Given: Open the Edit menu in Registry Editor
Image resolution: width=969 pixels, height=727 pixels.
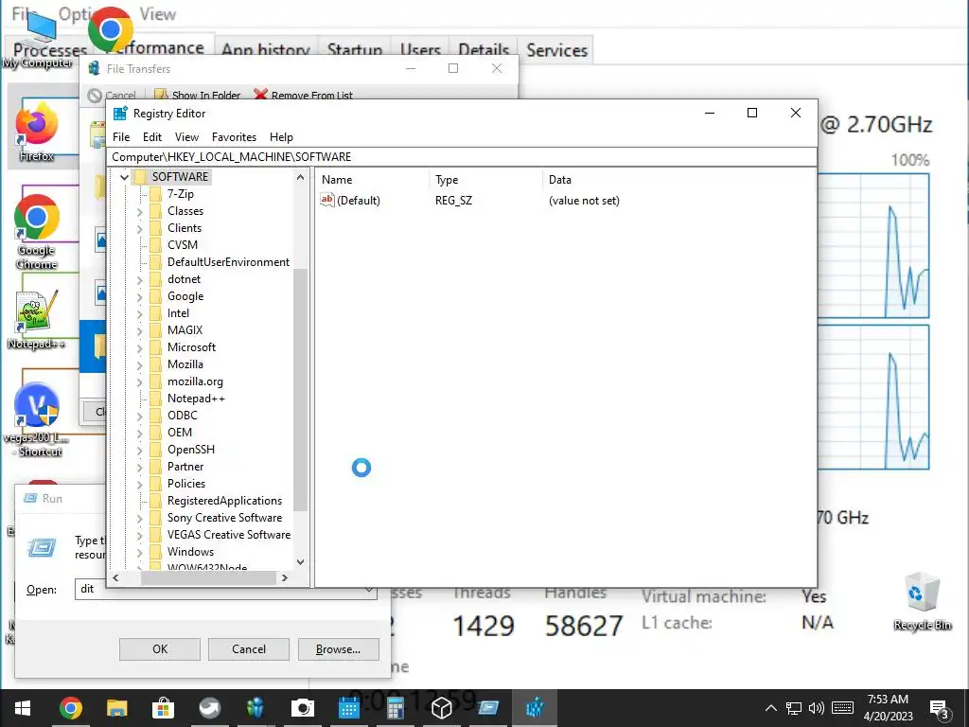Looking at the screenshot, I should pyautogui.click(x=152, y=137).
